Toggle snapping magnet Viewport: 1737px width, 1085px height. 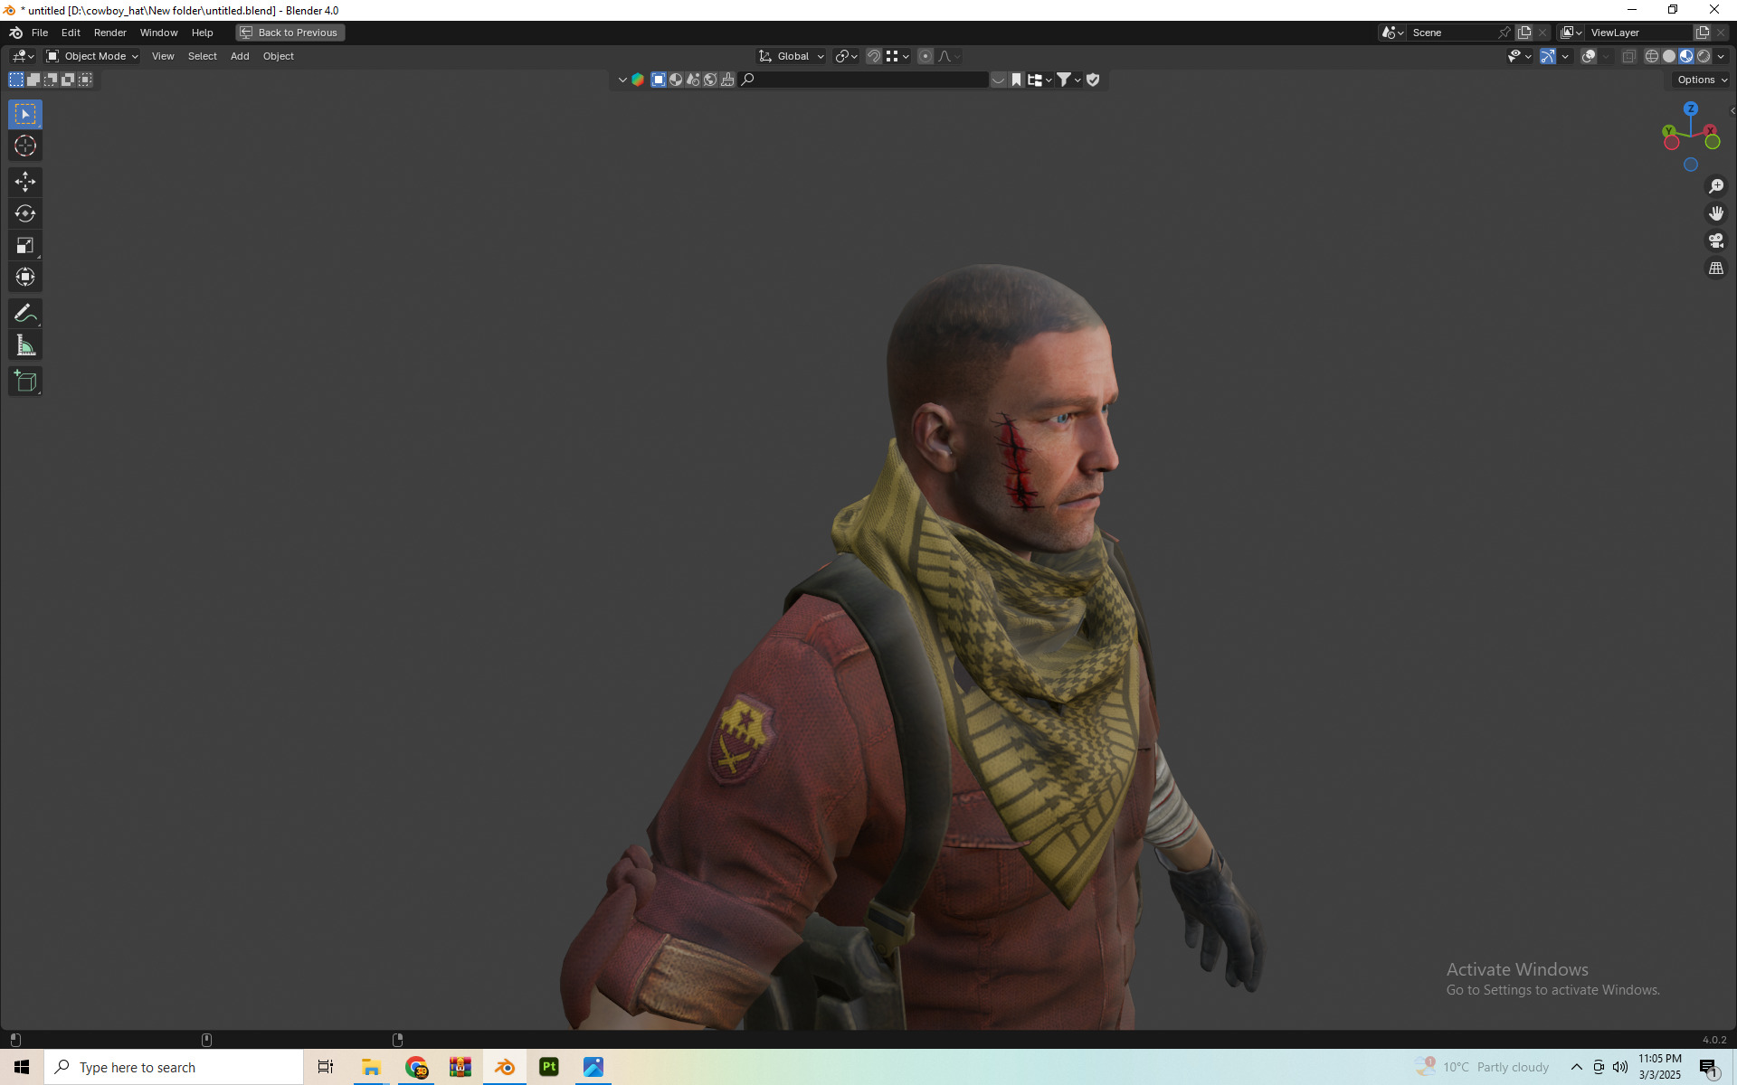coord(874,56)
